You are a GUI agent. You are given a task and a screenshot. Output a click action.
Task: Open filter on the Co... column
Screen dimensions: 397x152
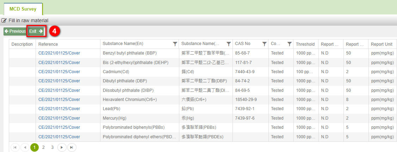click(x=290, y=44)
